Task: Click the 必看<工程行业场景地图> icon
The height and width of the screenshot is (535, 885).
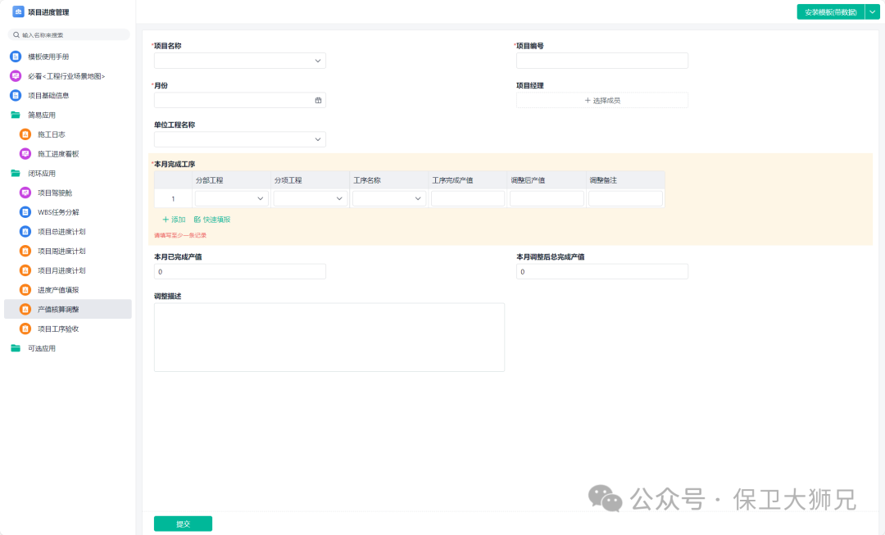Action: pos(16,76)
